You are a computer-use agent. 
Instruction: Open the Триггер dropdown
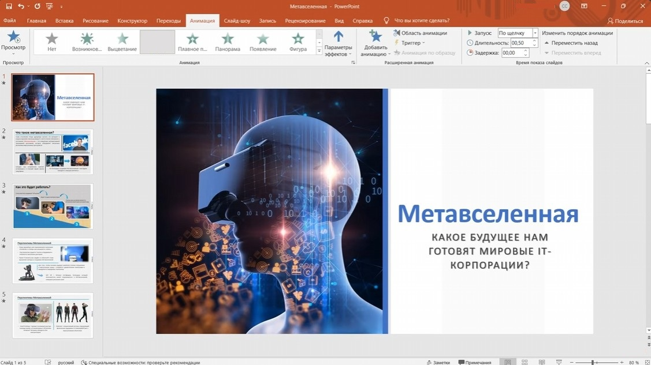[x=410, y=43]
